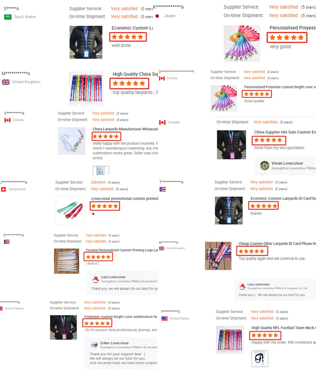Open 'Factory Personalized Custom Printing Logo' product link
The image size is (316, 374).
pyautogui.click(x=122, y=250)
